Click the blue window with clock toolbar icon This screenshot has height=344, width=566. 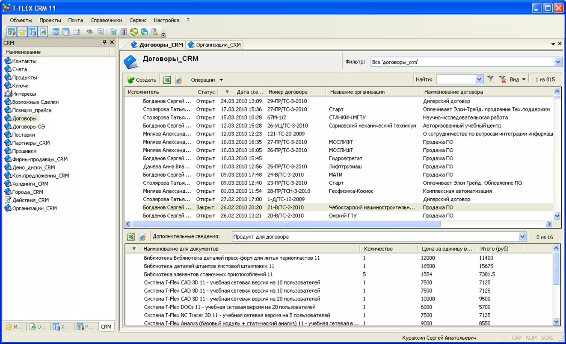[x=56, y=32]
